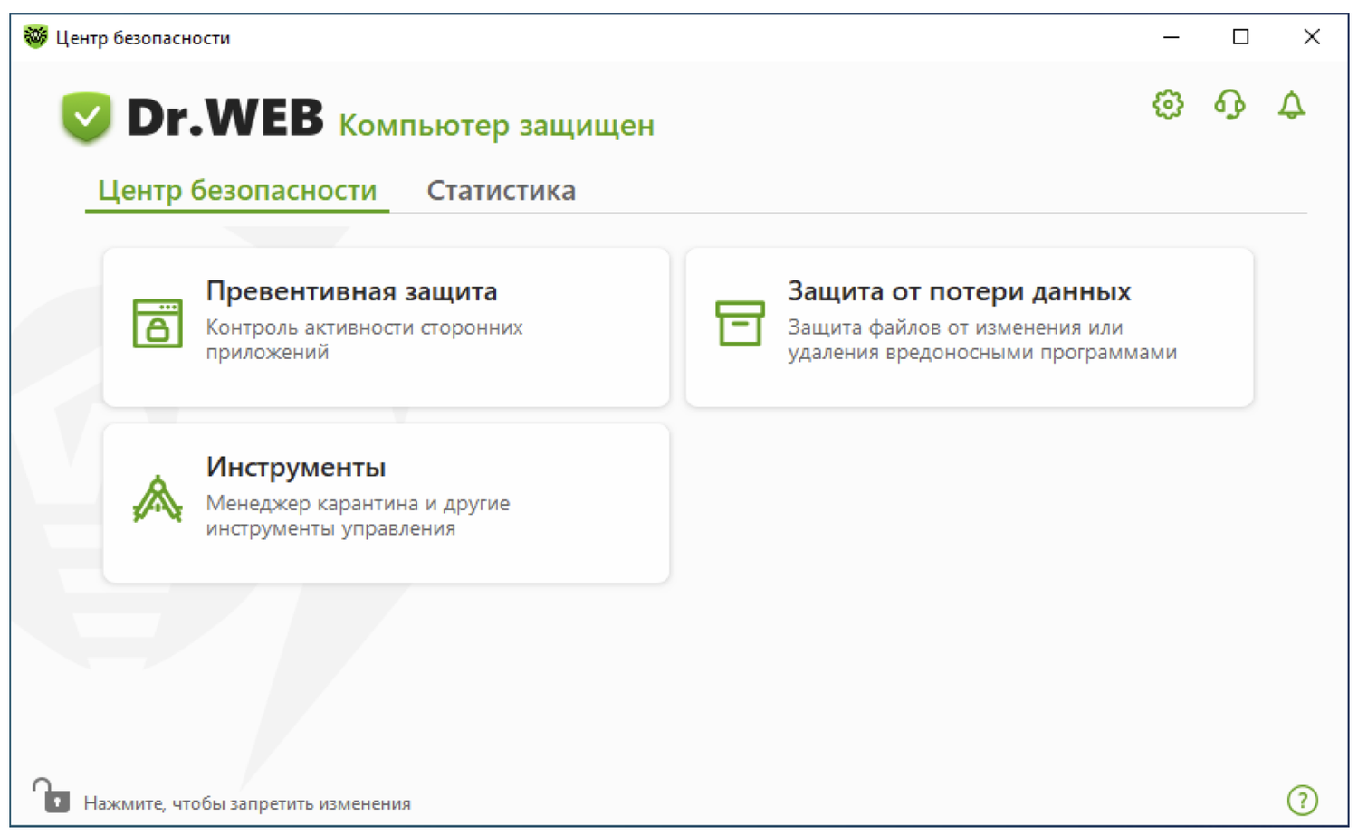Click the window title 'Центр безопасности'
The width and height of the screenshot is (1358, 835).
(x=143, y=38)
